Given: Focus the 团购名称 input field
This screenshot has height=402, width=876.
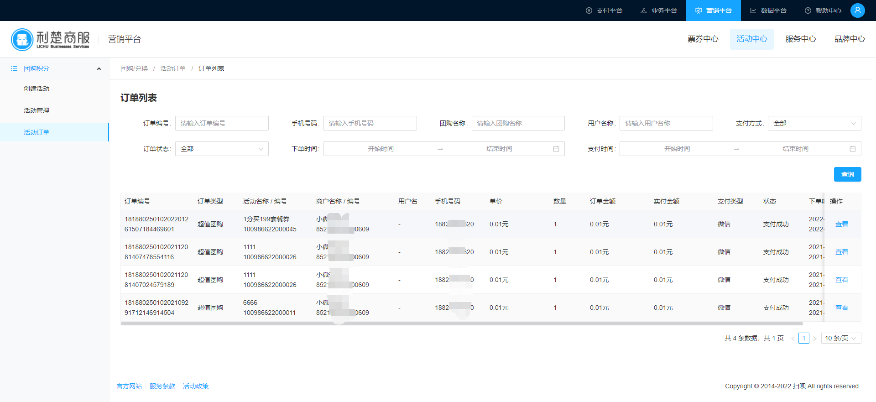Looking at the screenshot, I should click(518, 123).
